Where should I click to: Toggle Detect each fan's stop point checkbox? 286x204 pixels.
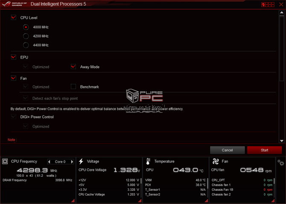pyautogui.click(x=26, y=98)
